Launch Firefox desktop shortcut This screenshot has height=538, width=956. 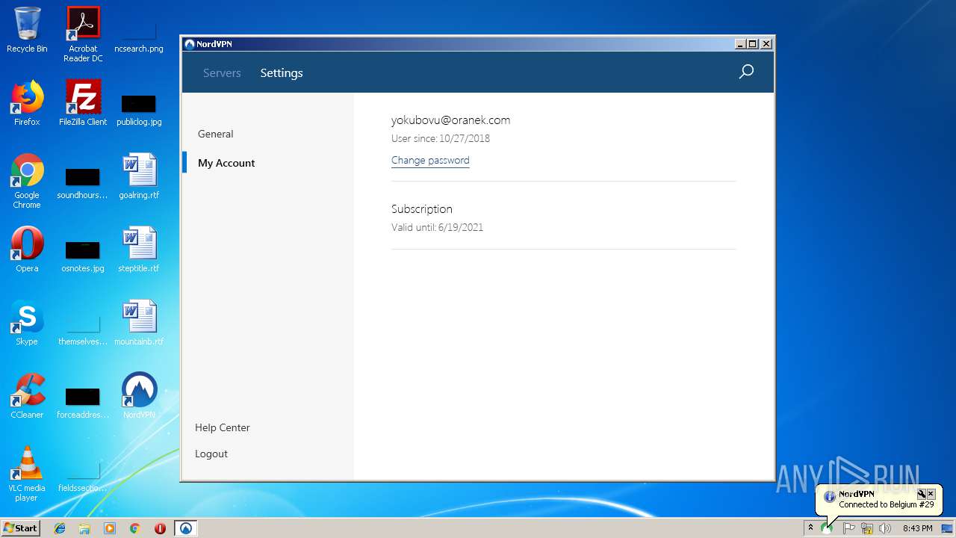pos(27,103)
